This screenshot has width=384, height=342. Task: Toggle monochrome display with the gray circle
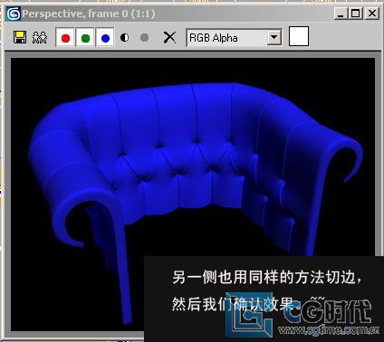(x=145, y=38)
